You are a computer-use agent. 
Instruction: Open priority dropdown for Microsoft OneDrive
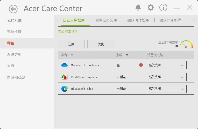[x=167, y=65]
